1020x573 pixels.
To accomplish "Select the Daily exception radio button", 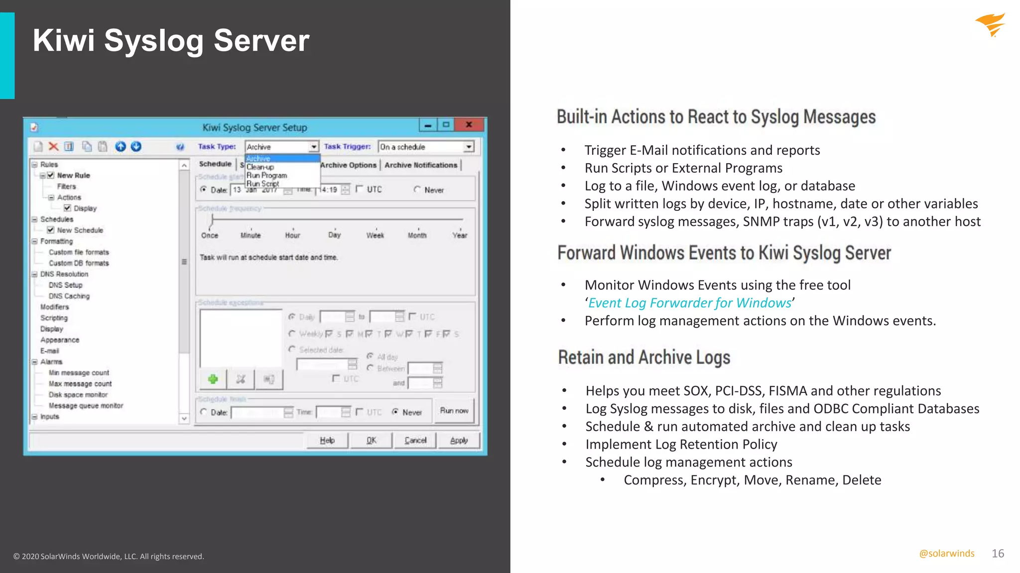I will point(292,317).
